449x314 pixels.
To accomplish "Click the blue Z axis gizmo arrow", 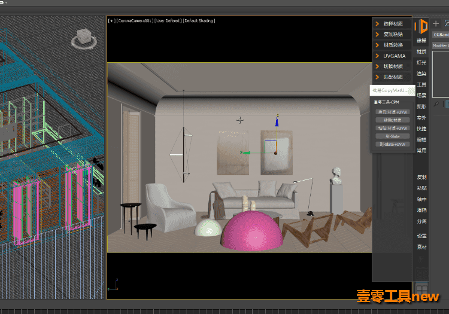I will 277,121.
